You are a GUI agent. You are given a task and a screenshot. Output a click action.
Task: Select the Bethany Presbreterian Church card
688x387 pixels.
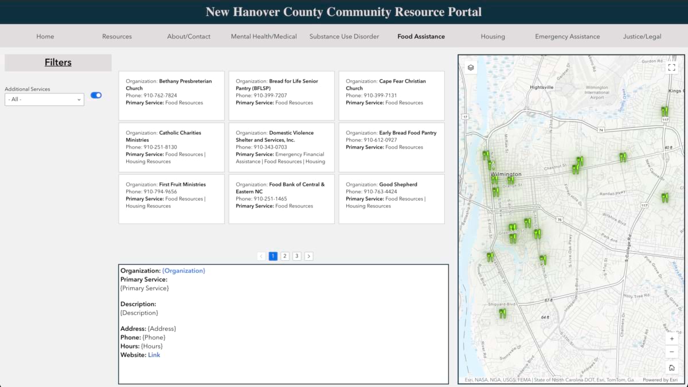(171, 96)
